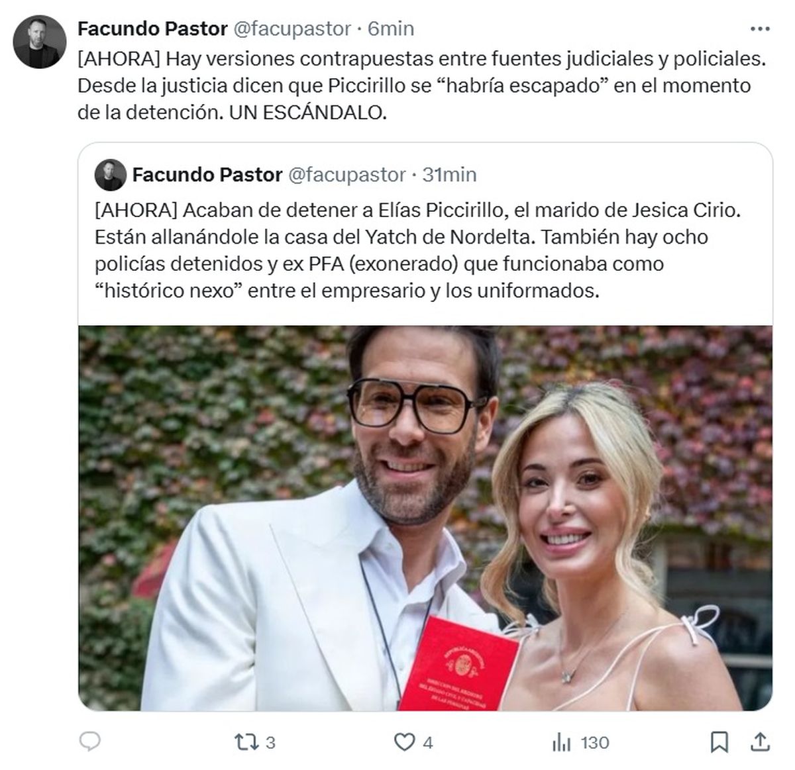Viewport: 795px width, 770px height.
Task: Click the share upload icon
Action: (761, 742)
